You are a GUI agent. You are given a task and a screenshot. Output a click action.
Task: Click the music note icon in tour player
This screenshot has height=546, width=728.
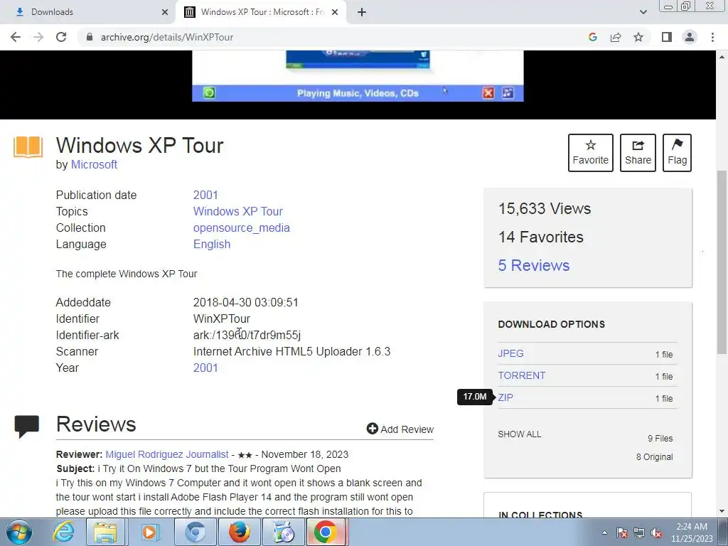pyautogui.click(x=508, y=93)
